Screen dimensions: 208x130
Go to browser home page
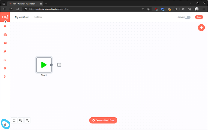[18, 9]
